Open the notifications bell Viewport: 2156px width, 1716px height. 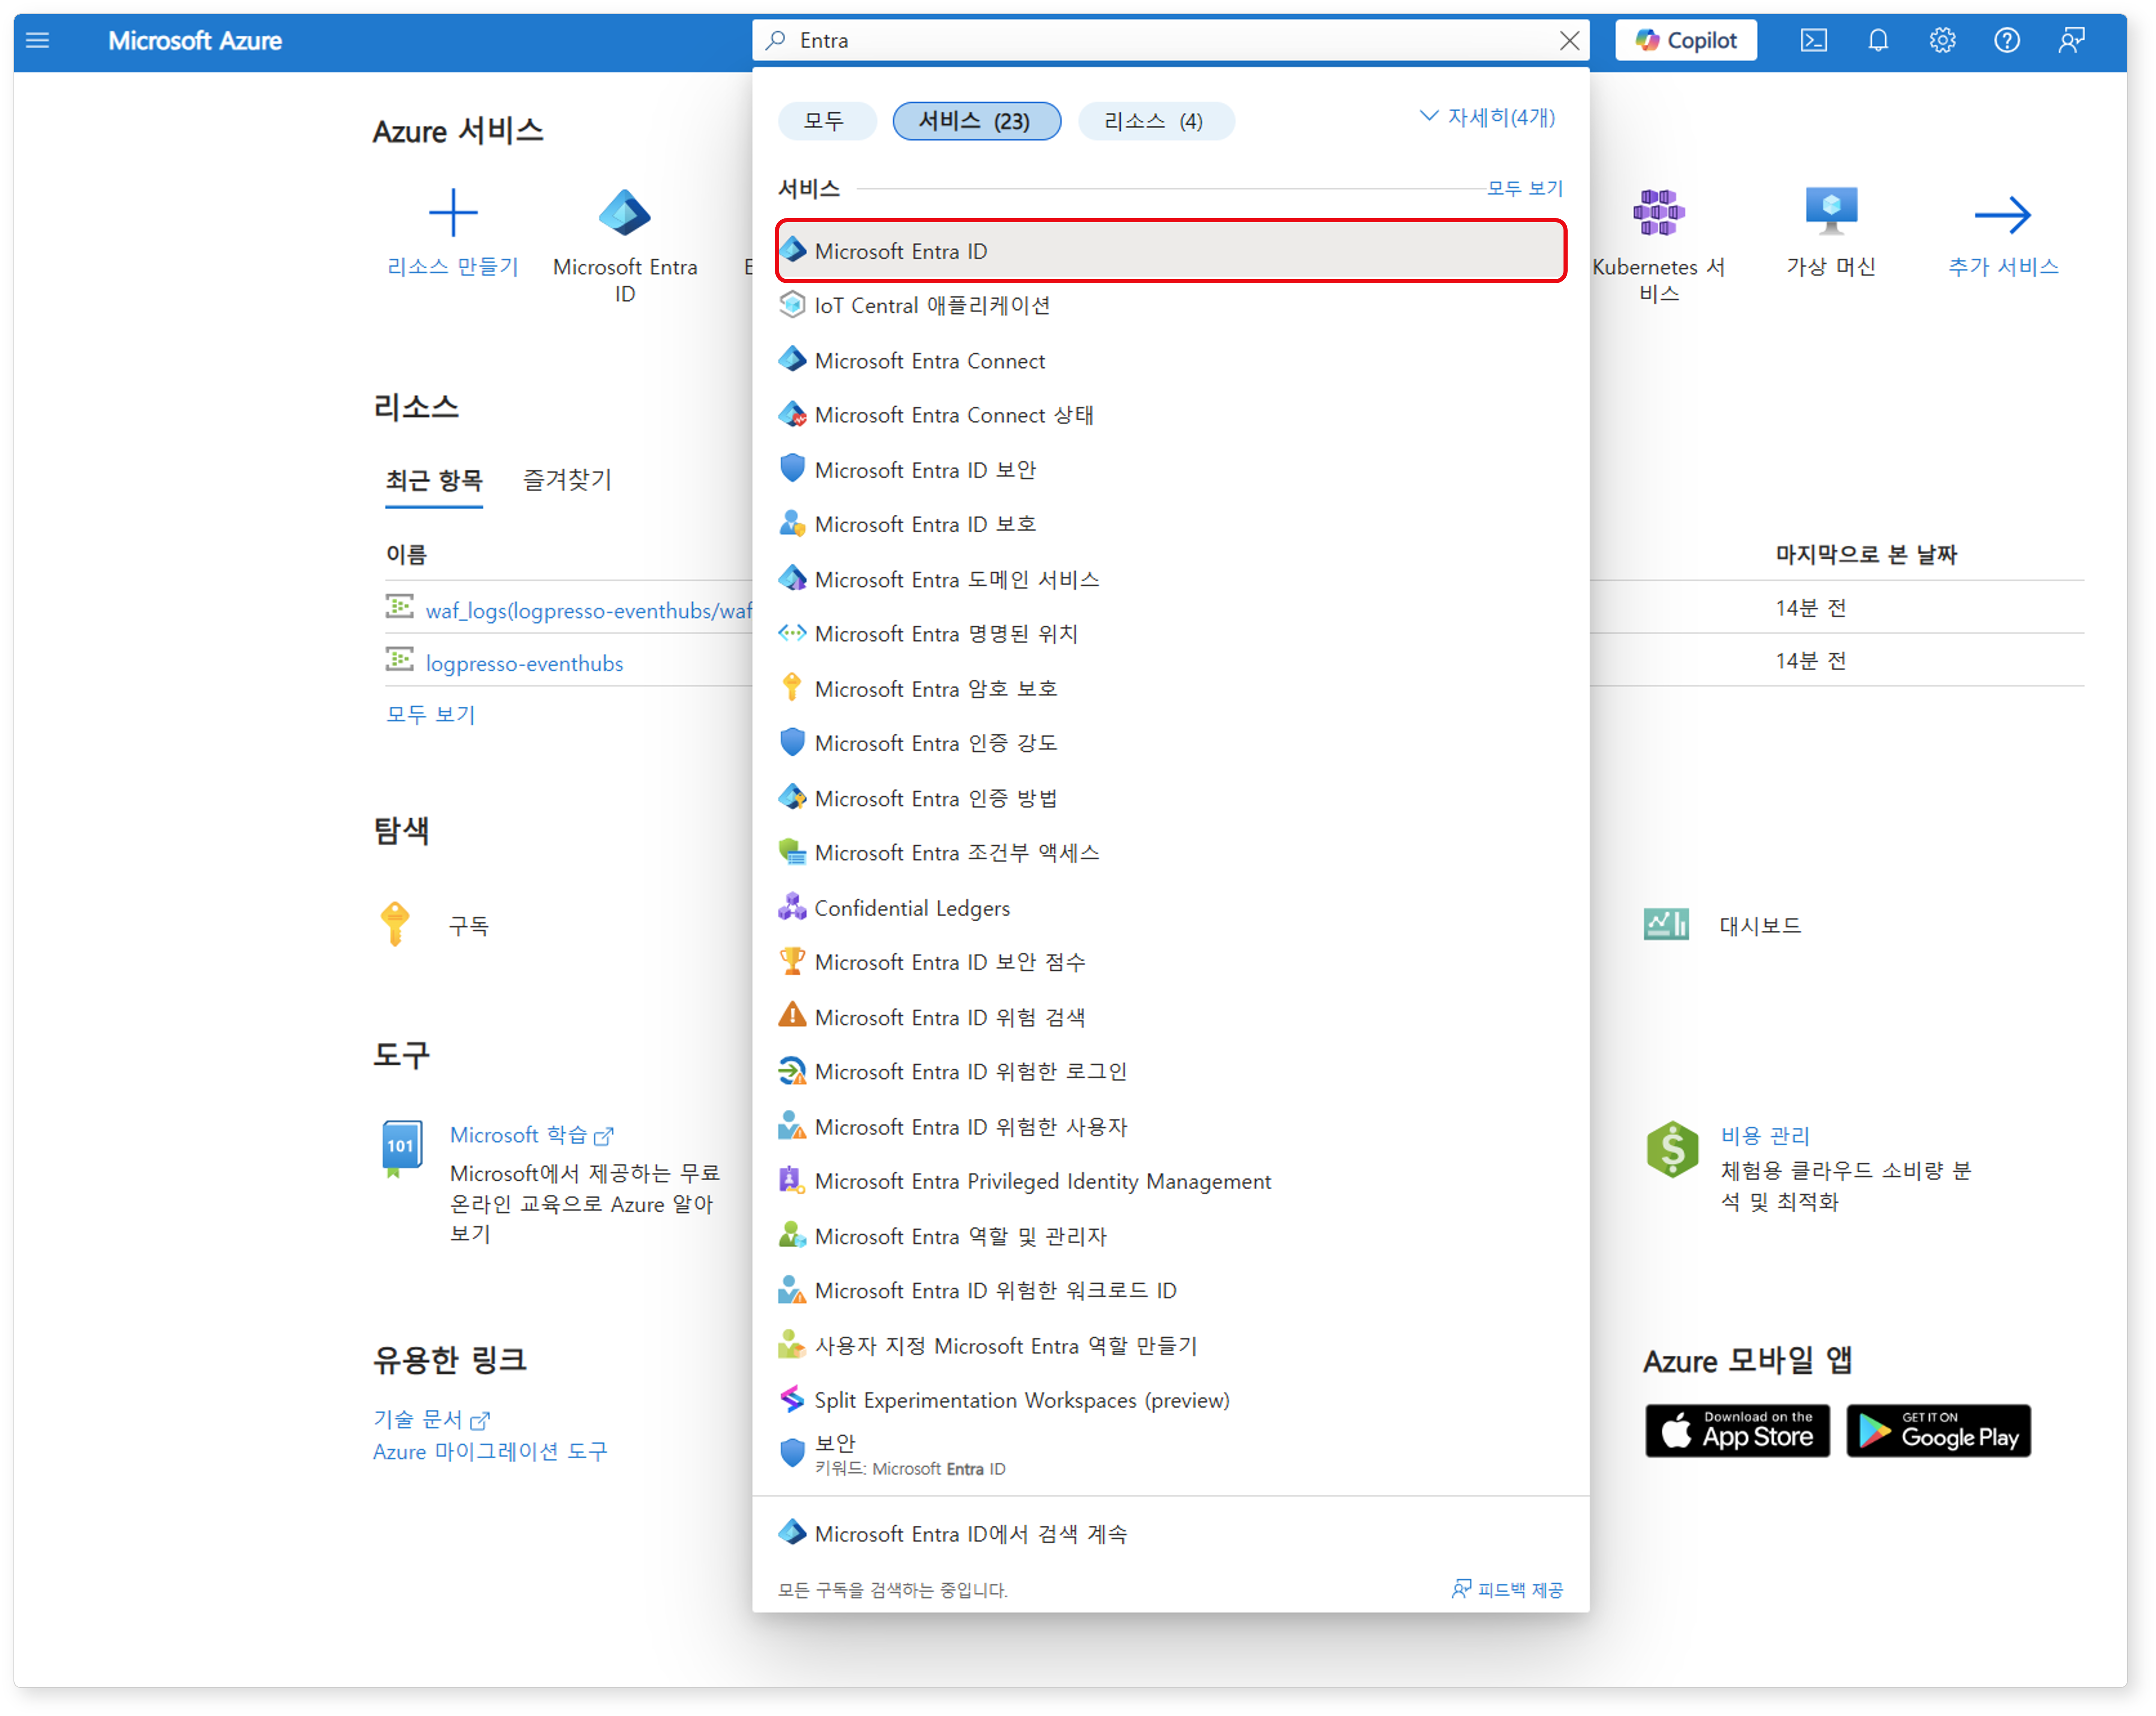coord(1877,40)
